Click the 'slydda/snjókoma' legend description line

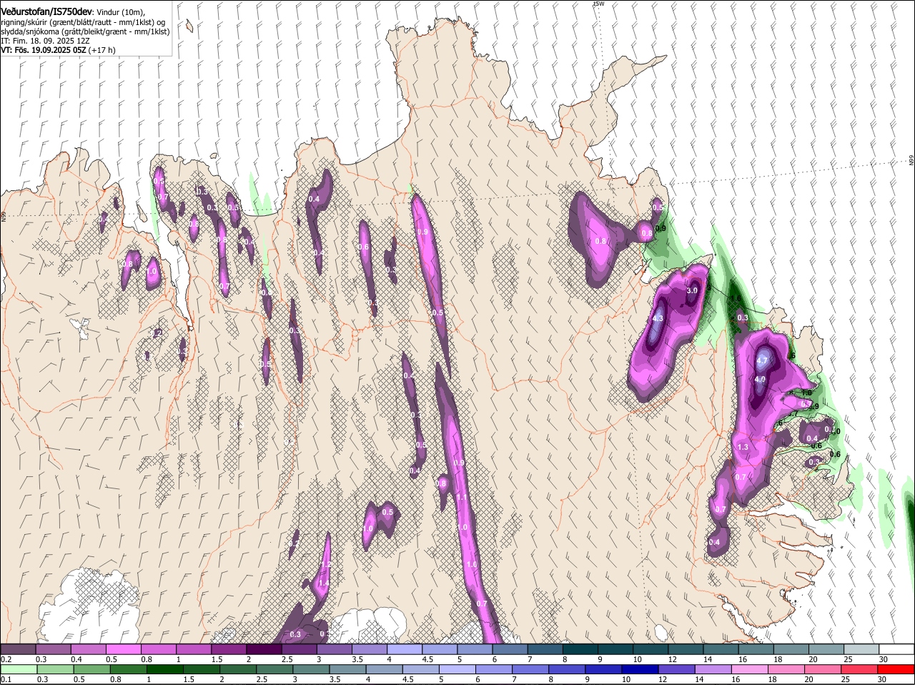(x=85, y=31)
